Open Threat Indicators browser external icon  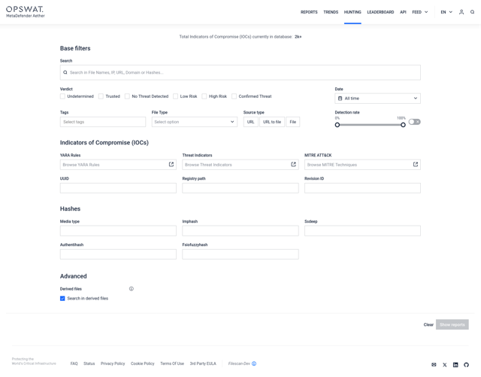pyautogui.click(x=293, y=164)
